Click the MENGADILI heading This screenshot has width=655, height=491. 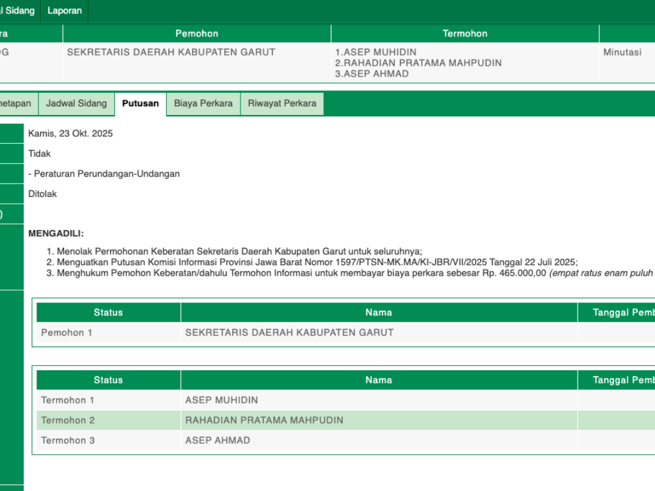point(56,234)
